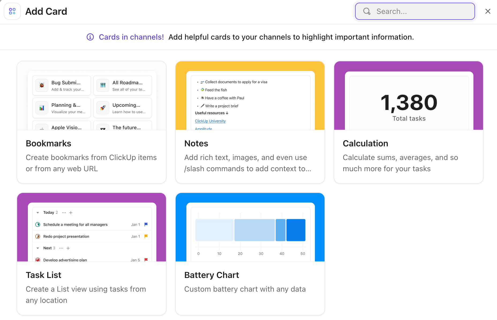The width and height of the screenshot is (497, 320).
Task: Click the Cards in channels! link
Action: coord(131,37)
